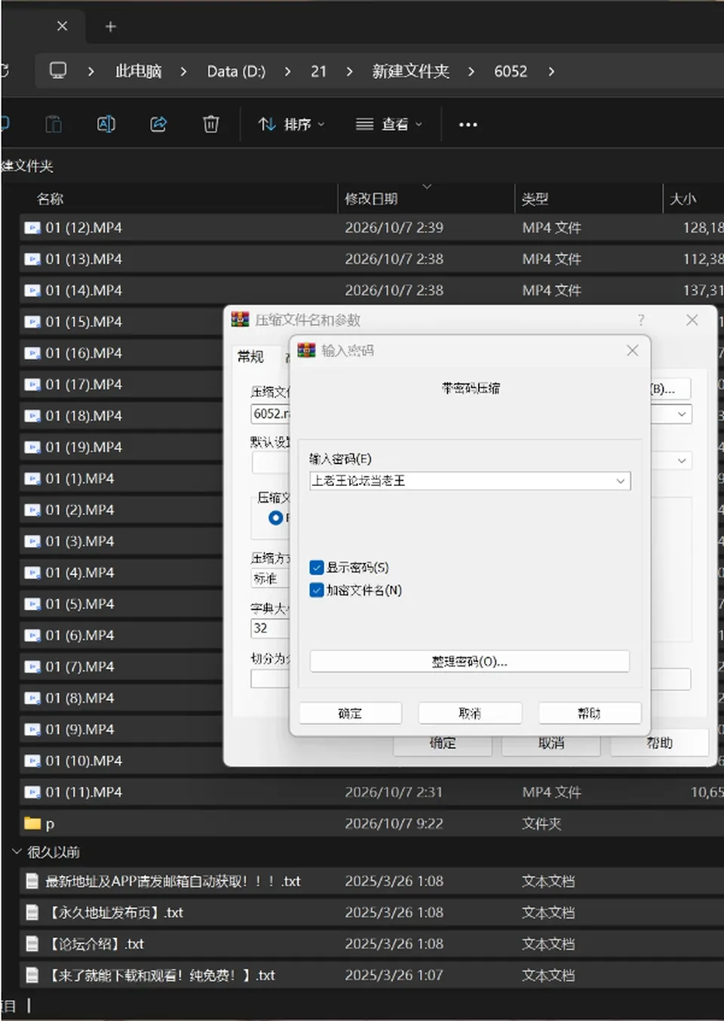
Task: Click the computer icon in address bar
Action: [58, 71]
